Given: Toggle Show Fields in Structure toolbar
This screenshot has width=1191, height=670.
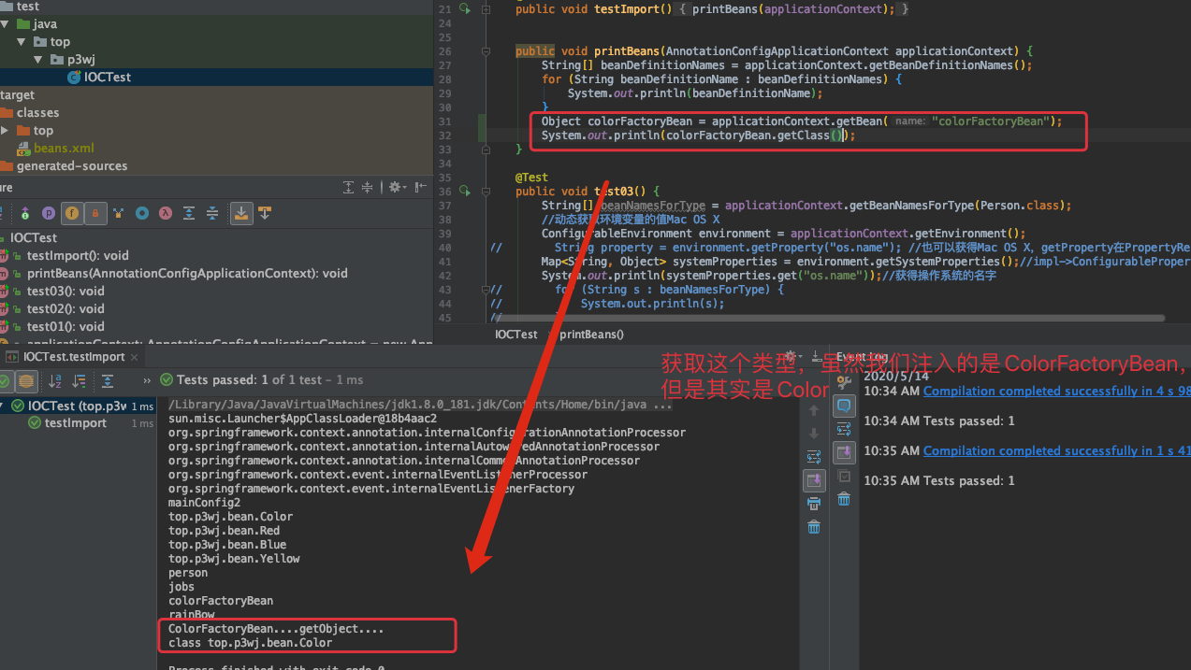Looking at the screenshot, I should click(72, 214).
